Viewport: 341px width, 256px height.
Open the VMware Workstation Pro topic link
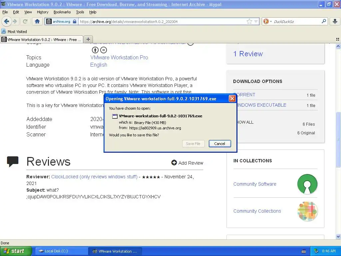(119, 57)
